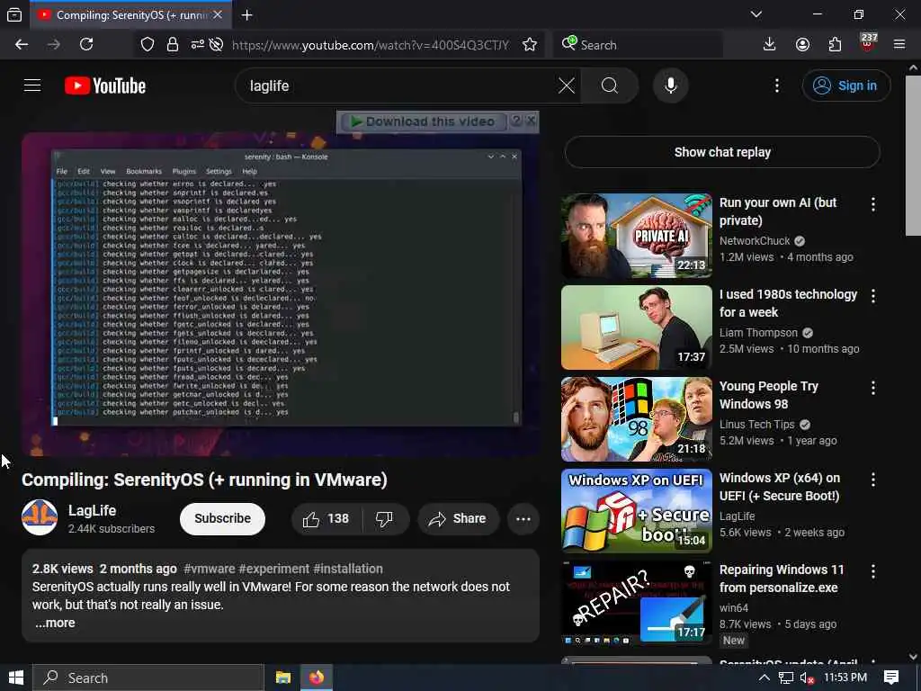Show tracking protection shield info
Screen dimensions: 921x691
pos(148,45)
